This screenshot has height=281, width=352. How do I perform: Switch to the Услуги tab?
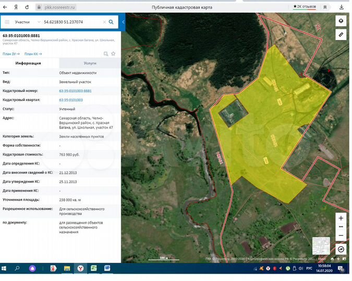click(x=90, y=63)
